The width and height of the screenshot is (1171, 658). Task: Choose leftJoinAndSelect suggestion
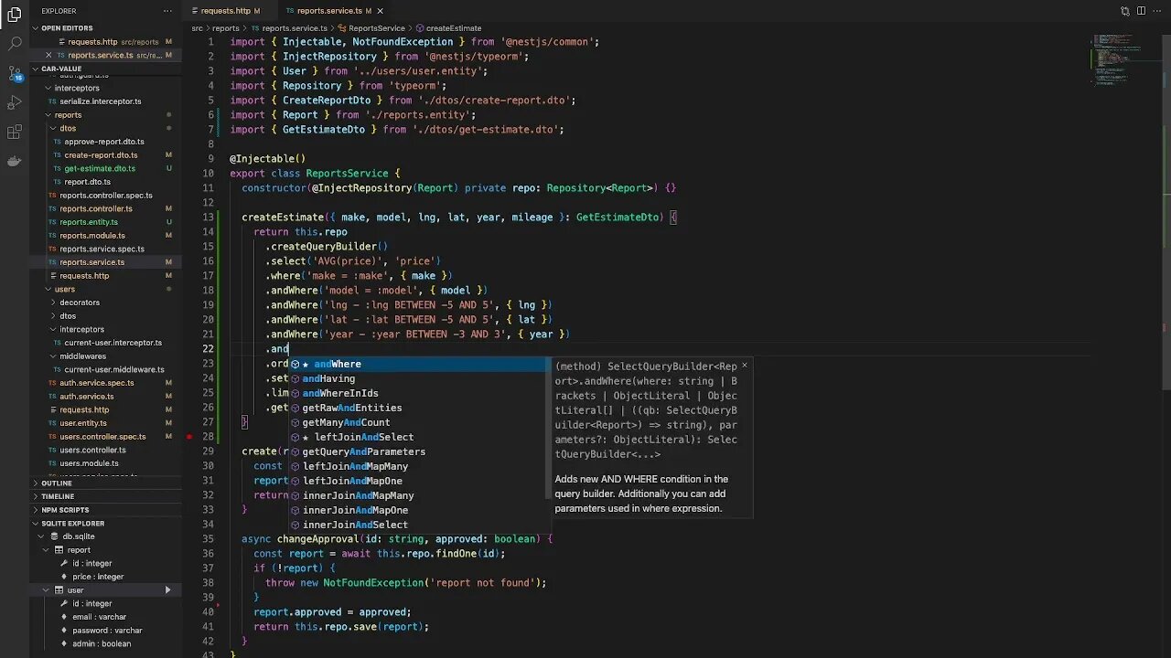[420, 437]
